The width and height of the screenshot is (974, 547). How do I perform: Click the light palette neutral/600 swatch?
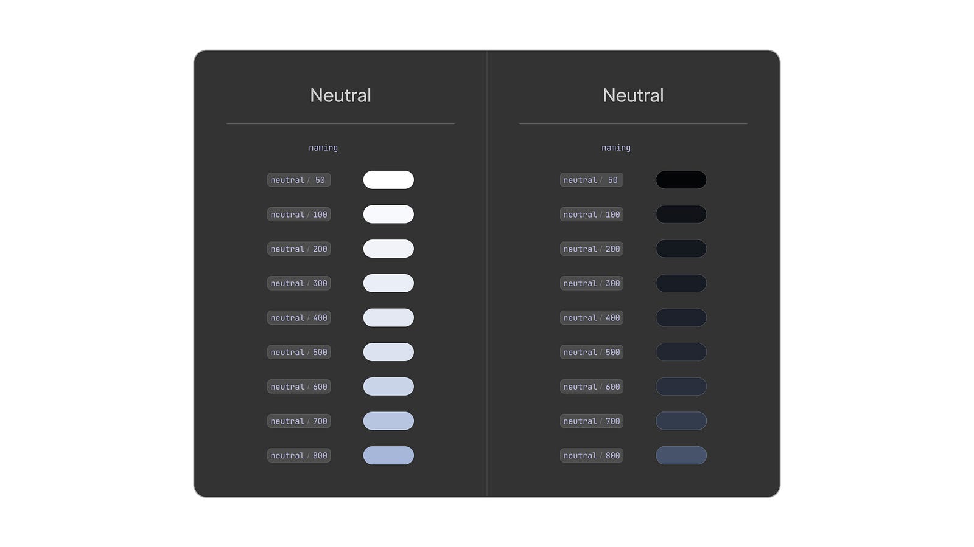coord(388,387)
